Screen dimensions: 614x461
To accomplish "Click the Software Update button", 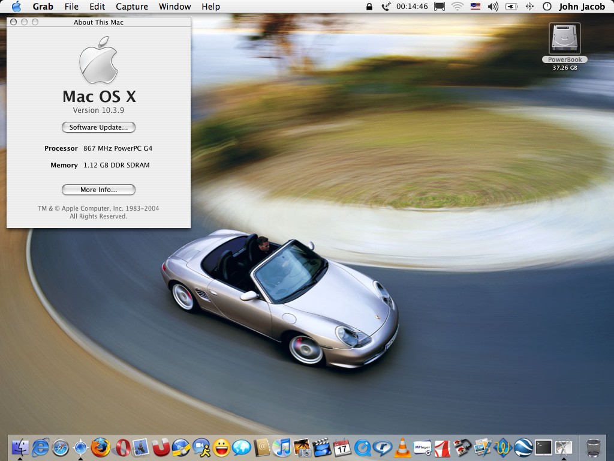I will click(x=98, y=127).
